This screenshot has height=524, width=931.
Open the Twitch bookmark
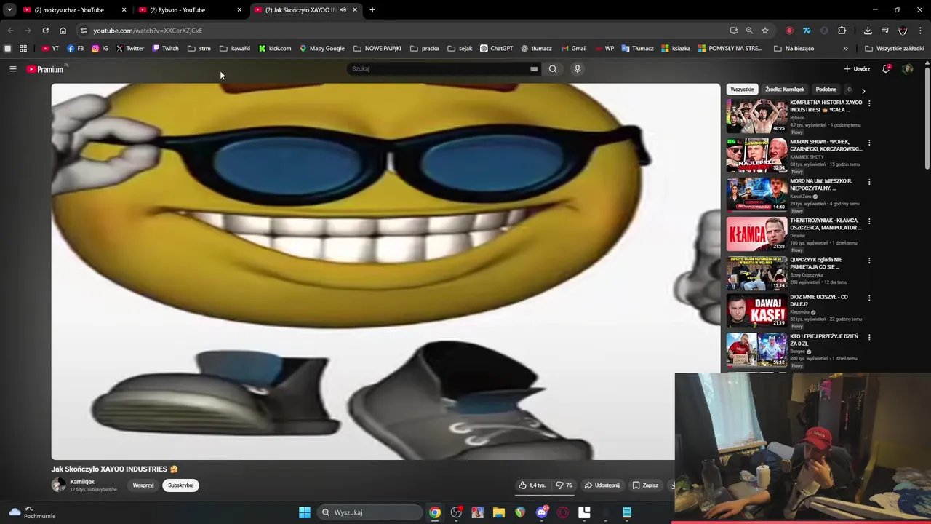(x=165, y=49)
